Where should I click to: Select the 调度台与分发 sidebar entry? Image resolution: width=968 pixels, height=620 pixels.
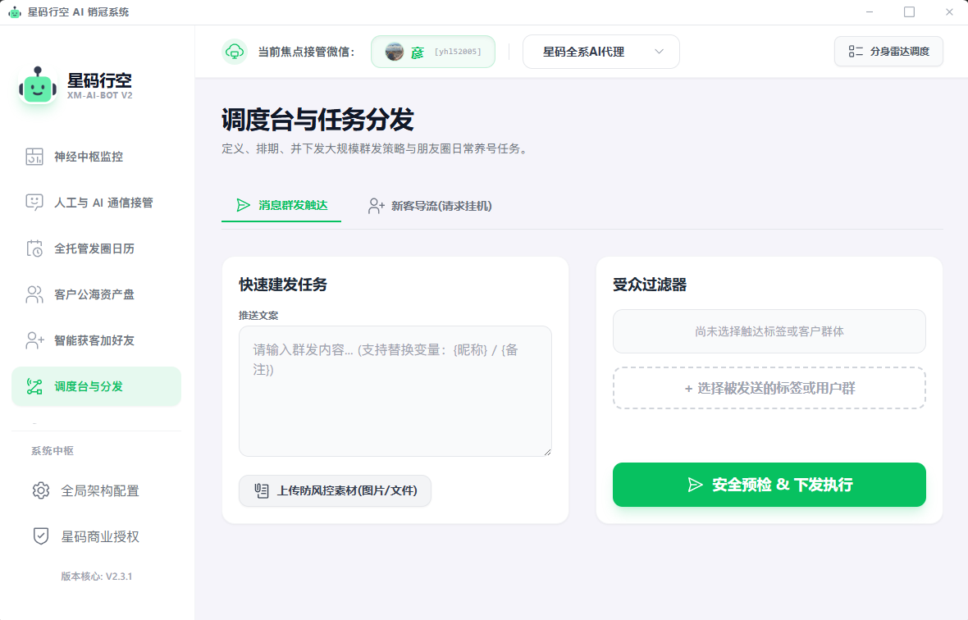point(96,386)
